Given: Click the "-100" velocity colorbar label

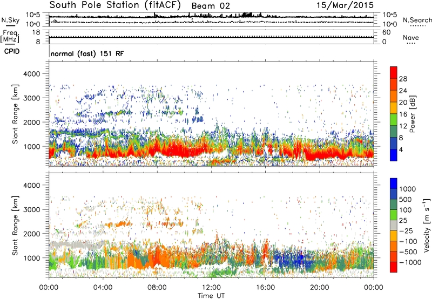Looking at the screenshot, I should [408, 241].
